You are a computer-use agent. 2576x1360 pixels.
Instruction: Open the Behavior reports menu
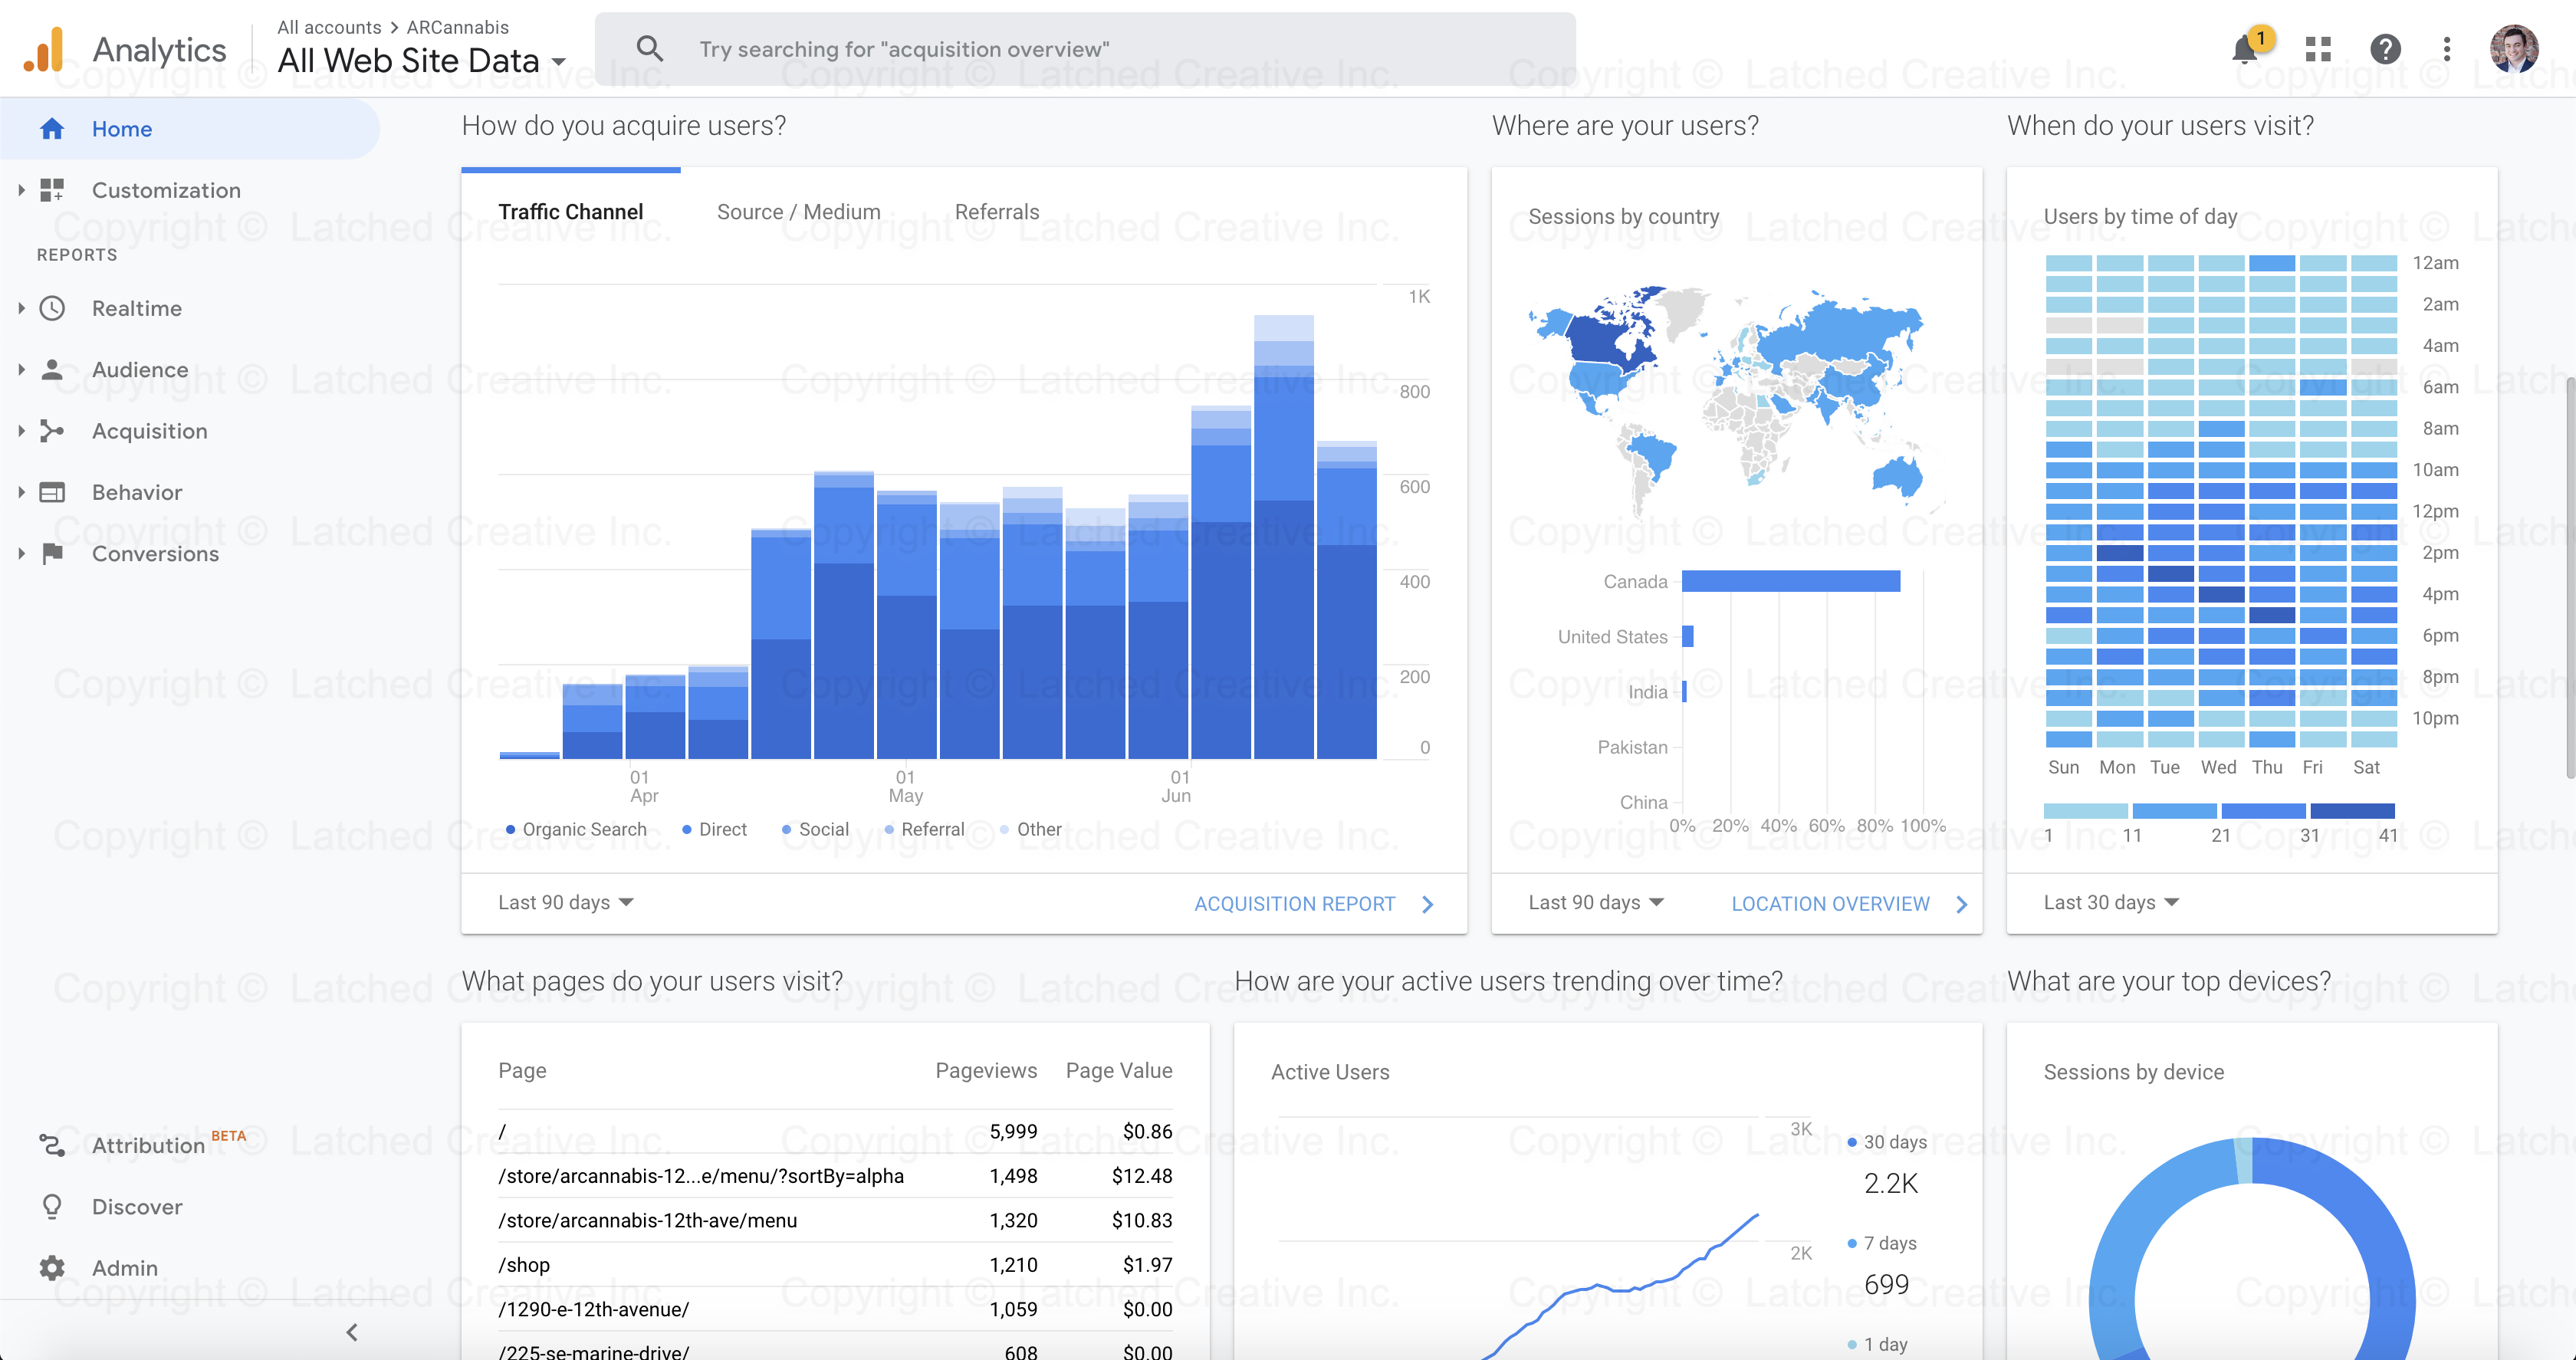point(137,492)
